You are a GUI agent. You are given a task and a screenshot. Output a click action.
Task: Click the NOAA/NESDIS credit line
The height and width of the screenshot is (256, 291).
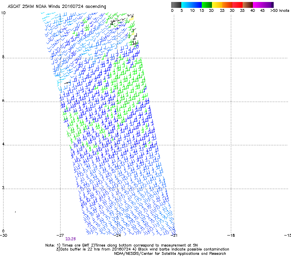tap(170, 254)
